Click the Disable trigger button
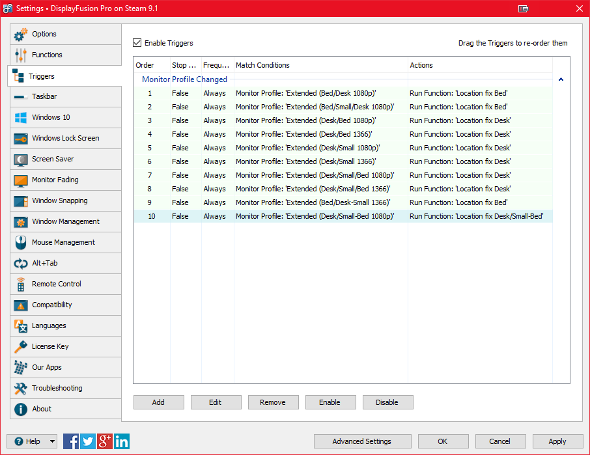This screenshot has width=590, height=455. click(x=387, y=402)
